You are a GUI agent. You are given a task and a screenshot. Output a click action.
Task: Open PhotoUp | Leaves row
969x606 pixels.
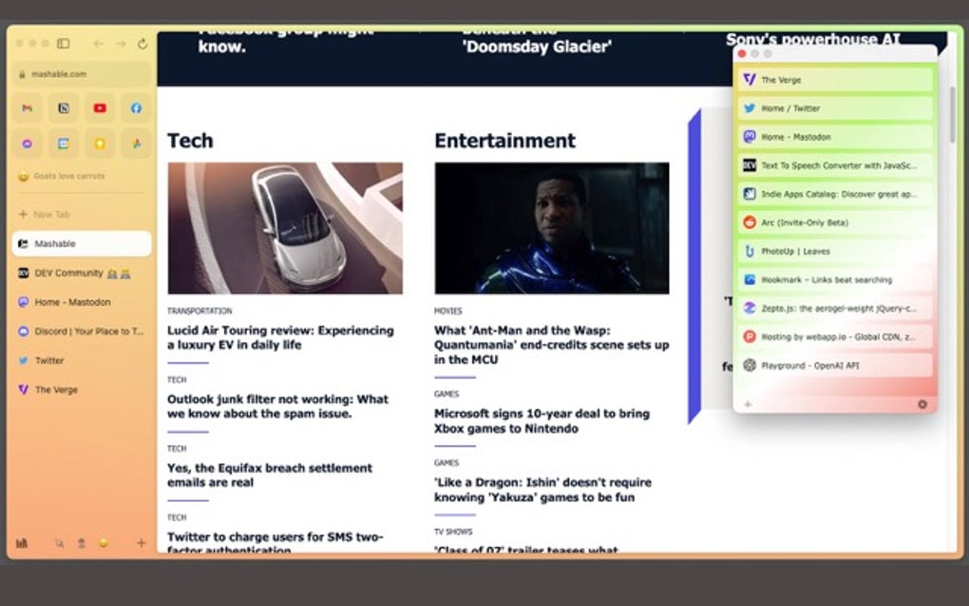[835, 252]
